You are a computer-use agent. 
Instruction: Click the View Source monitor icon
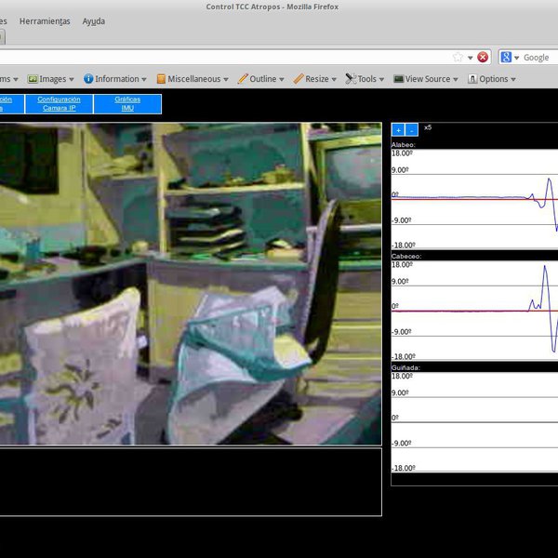click(398, 79)
